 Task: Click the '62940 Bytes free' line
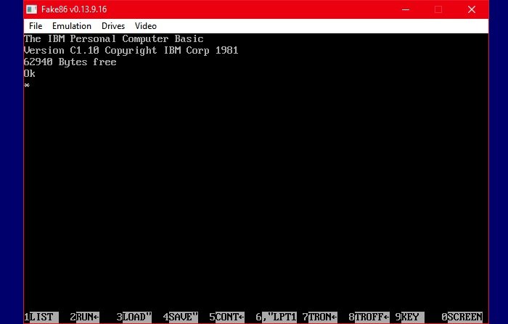pos(70,62)
